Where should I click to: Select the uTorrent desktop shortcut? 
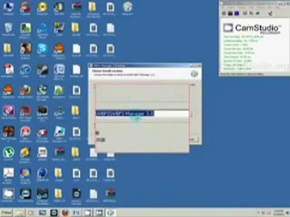pos(8,154)
